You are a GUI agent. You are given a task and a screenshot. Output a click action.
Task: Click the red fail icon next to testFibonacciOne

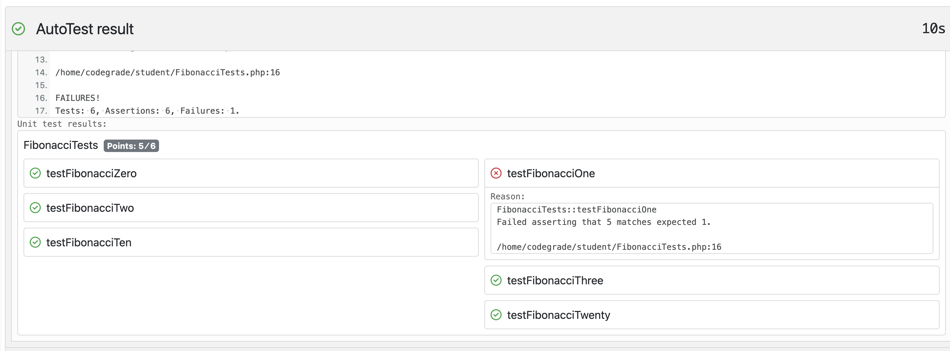coord(496,173)
